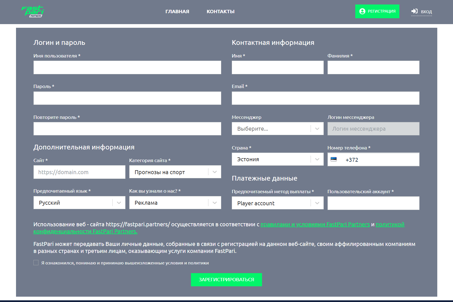
Task: Focus the Сайт URL input field
Action: pyautogui.click(x=79, y=172)
